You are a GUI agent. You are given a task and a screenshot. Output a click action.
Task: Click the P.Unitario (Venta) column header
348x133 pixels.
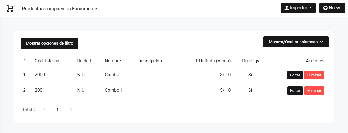tap(213, 61)
